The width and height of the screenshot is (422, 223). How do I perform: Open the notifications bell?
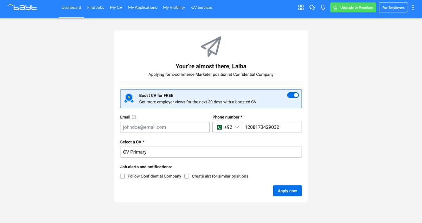pyautogui.click(x=323, y=7)
